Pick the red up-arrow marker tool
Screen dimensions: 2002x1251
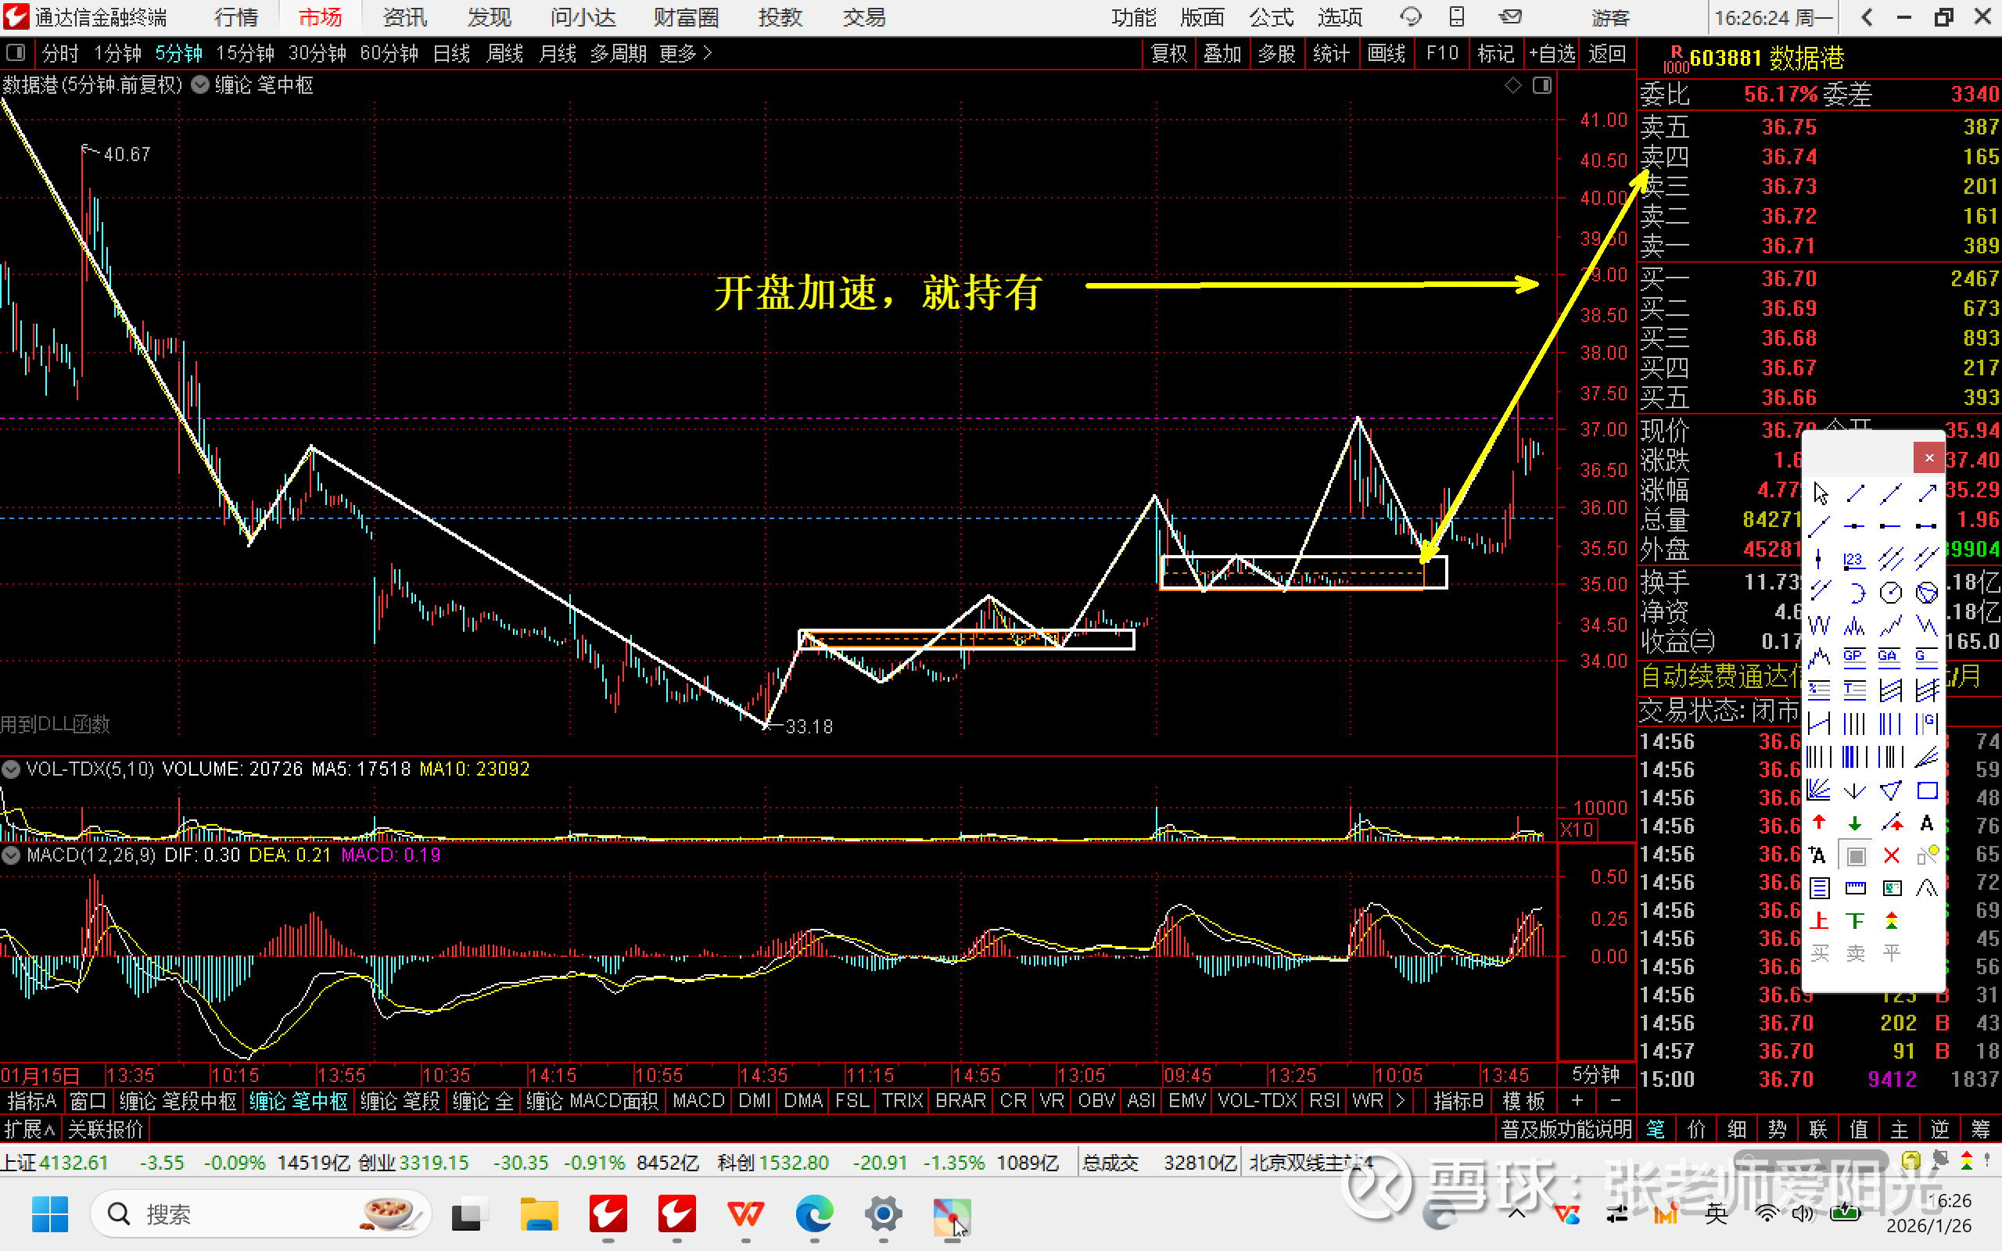coord(1818,823)
